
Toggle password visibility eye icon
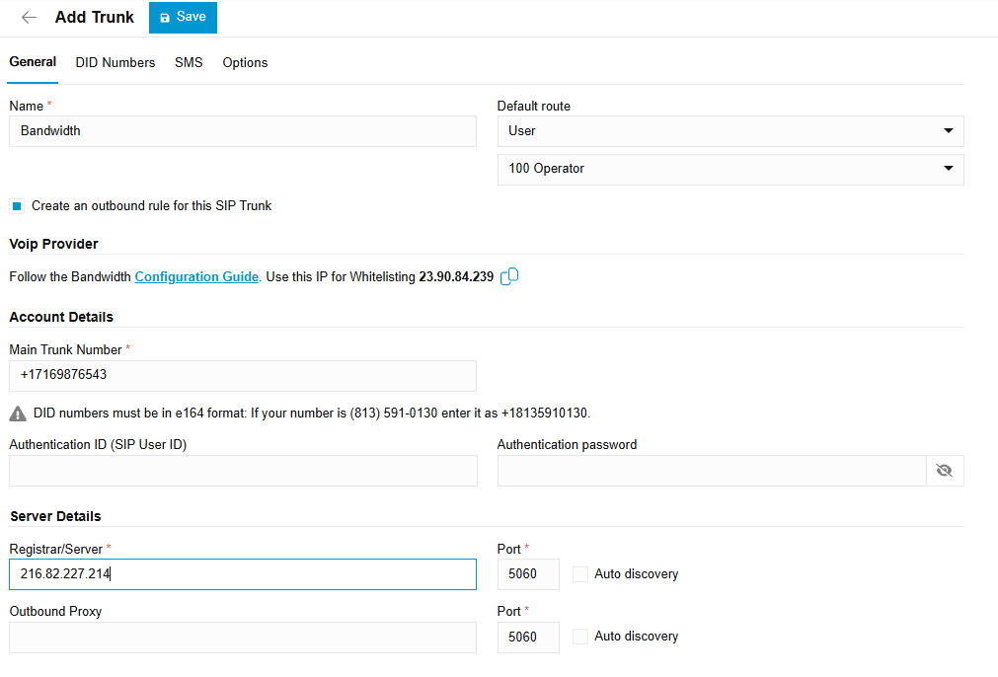(x=945, y=471)
